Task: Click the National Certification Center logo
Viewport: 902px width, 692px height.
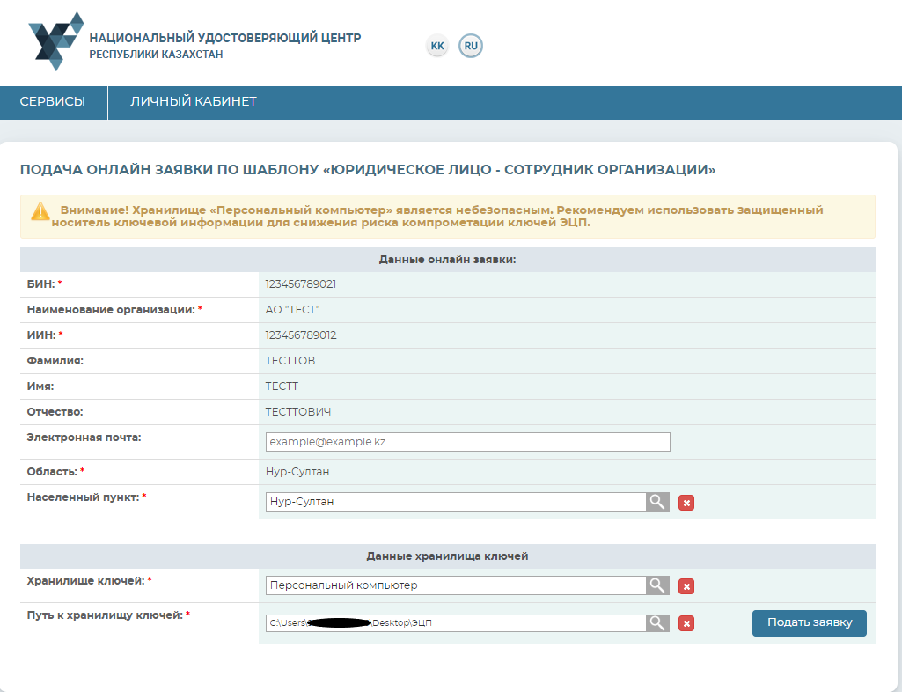Action: point(55,41)
